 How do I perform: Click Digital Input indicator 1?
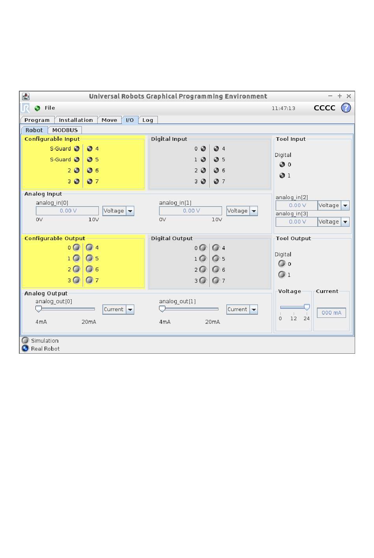click(203, 160)
